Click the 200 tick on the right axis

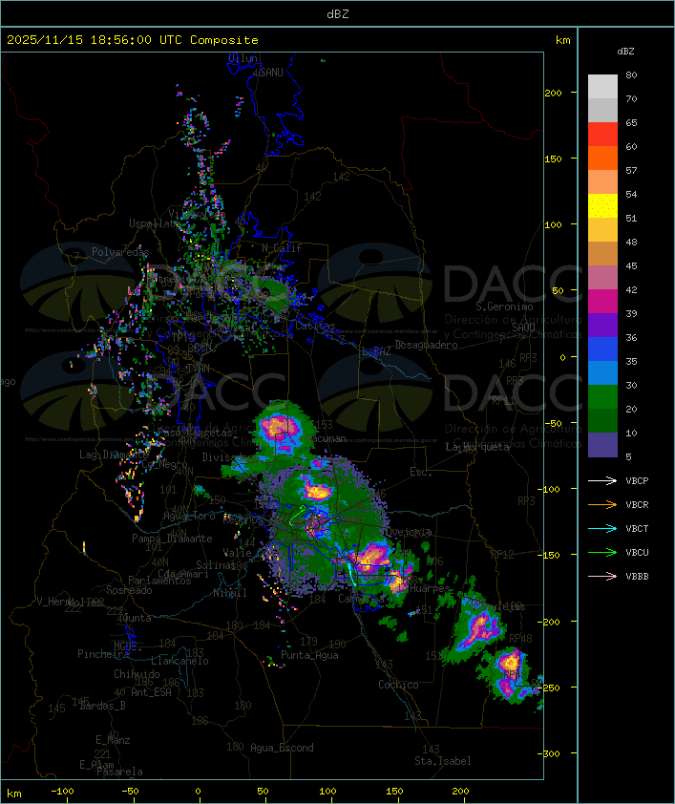pos(553,93)
